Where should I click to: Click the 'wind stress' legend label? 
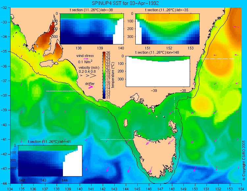pos(85,56)
